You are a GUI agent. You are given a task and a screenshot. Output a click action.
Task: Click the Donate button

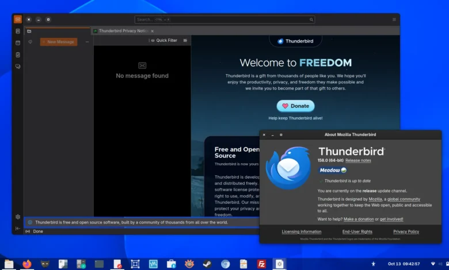click(295, 106)
